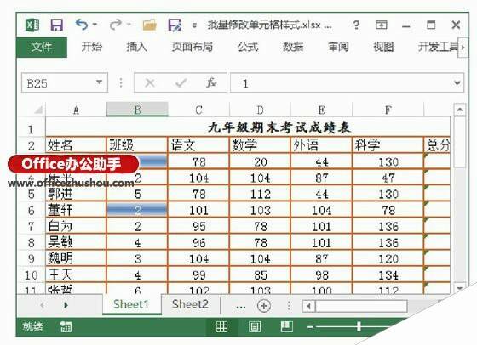
Task: Click the 班级 header cell
Action: 137,145
